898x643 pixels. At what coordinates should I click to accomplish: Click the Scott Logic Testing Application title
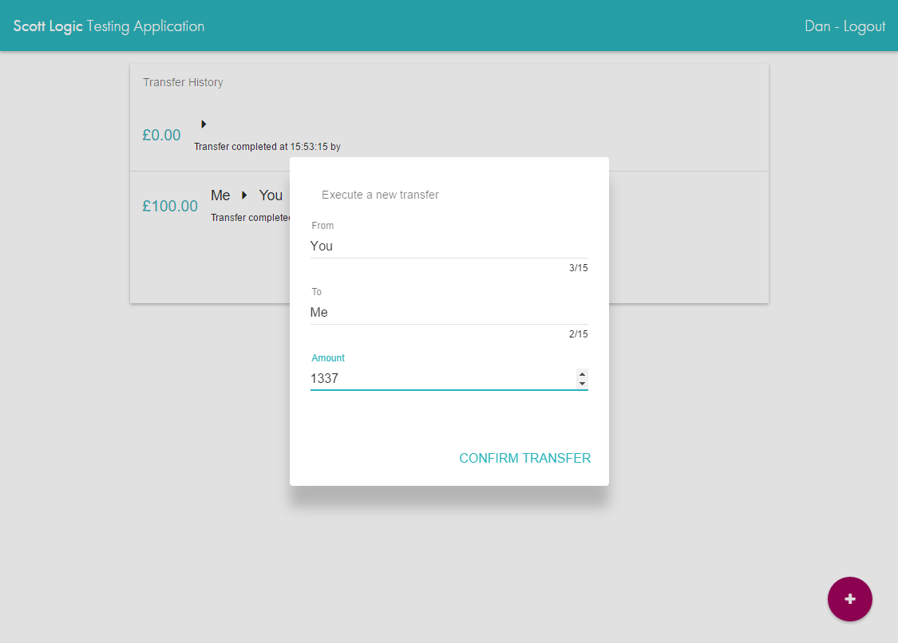tap(109, 26)
